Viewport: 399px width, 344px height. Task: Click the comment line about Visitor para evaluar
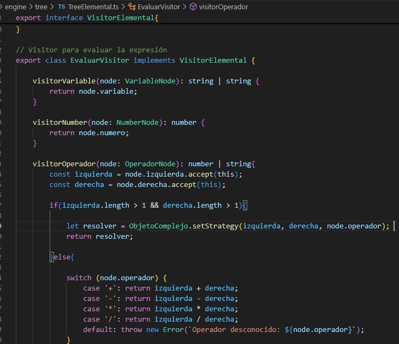(x=91, y=50)
